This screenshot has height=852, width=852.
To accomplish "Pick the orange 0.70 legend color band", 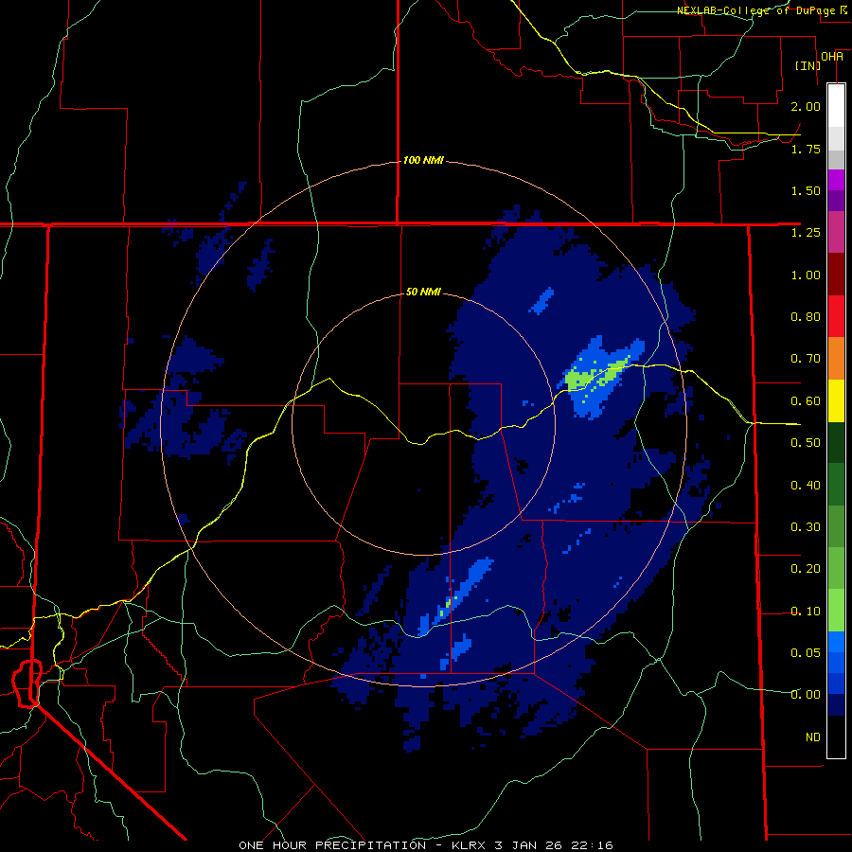I will pos(836,358).
